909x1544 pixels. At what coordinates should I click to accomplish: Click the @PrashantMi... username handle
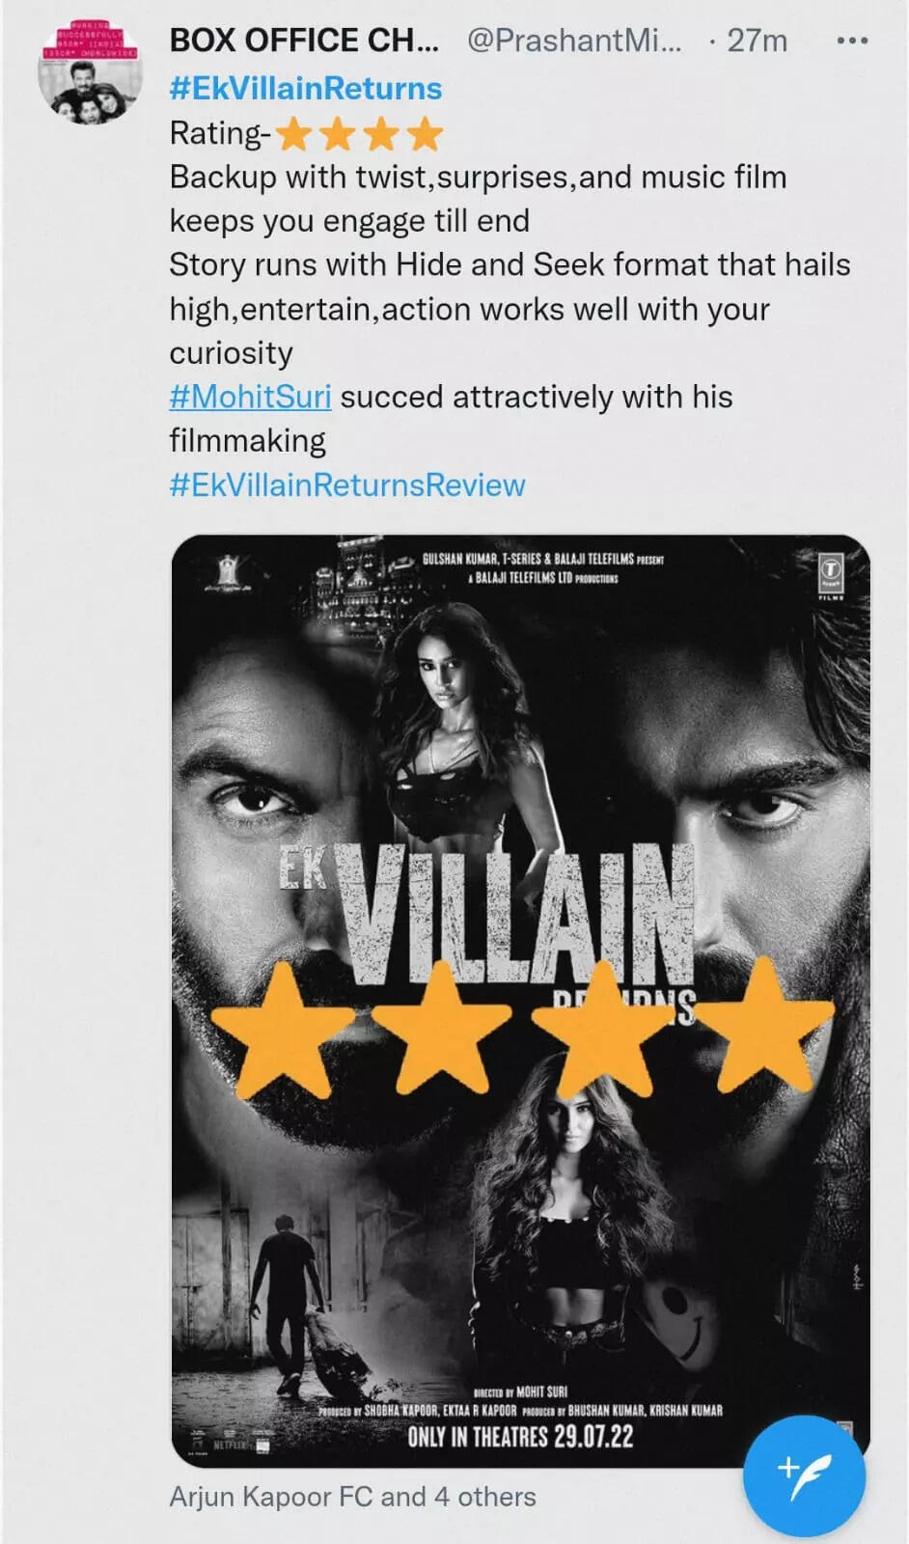coord(574,41)
